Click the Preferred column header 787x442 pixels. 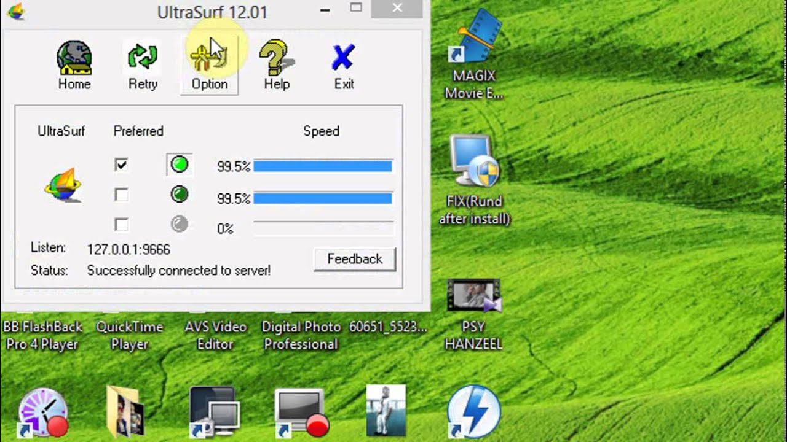click(x=138, y=131)
